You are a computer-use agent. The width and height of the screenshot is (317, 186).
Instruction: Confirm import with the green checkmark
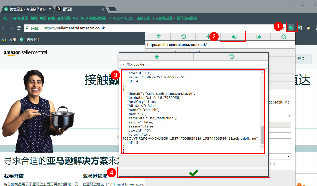click(193, 173)
